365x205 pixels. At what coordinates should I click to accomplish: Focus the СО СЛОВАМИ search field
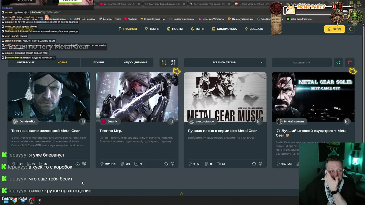pyautogui.click(x=302, y=62)
